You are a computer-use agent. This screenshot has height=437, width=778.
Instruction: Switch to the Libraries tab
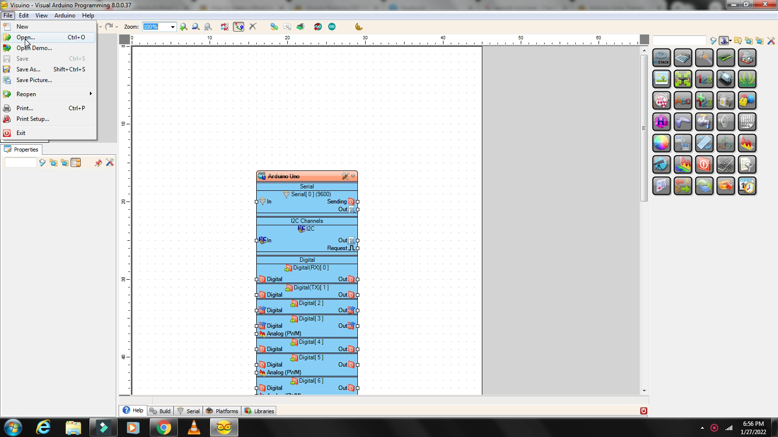coord(259,411)
